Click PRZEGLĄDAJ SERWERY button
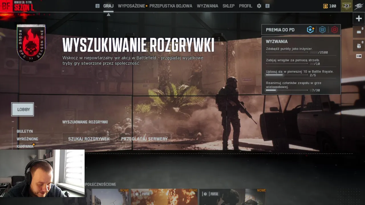This screenshot has height=205, width=365. click(144, 139)
